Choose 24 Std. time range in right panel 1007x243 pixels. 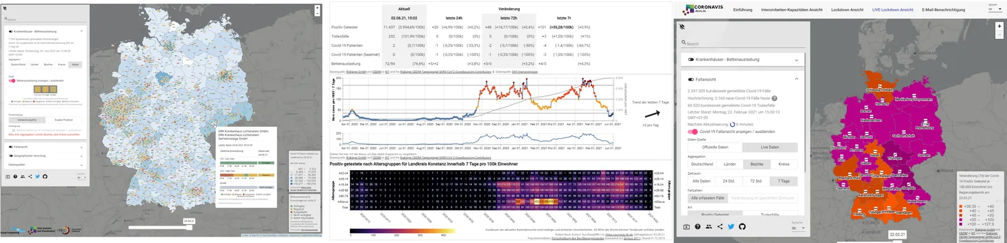click(729, 181)
